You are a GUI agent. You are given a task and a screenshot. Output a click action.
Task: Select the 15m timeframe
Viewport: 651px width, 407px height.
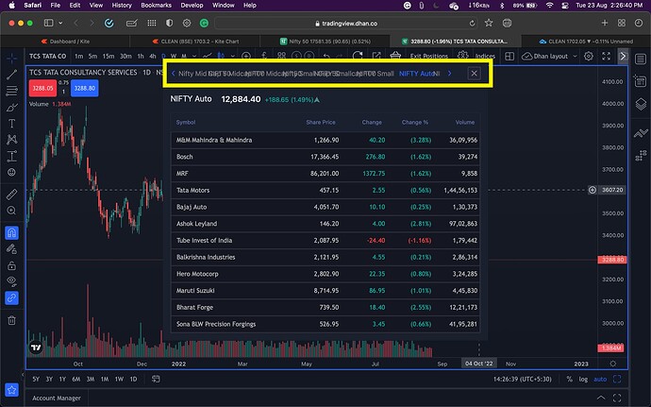pos(108,56)
